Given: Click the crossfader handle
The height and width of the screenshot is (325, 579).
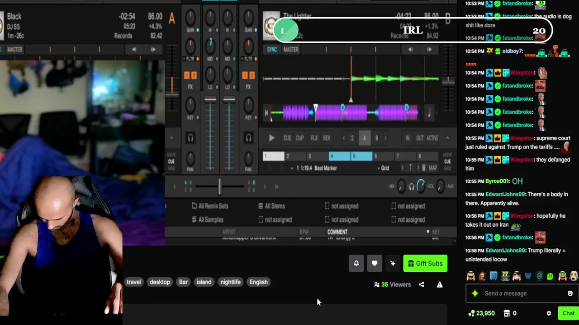Looking at the screenshot, I should [x=220, y=186].
